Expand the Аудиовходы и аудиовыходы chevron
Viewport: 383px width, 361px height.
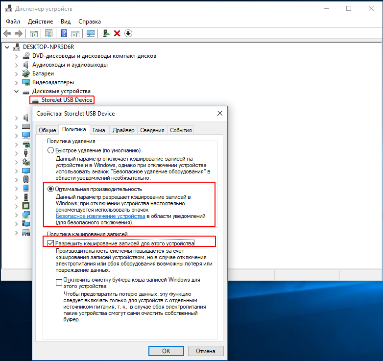coord(16,65)
